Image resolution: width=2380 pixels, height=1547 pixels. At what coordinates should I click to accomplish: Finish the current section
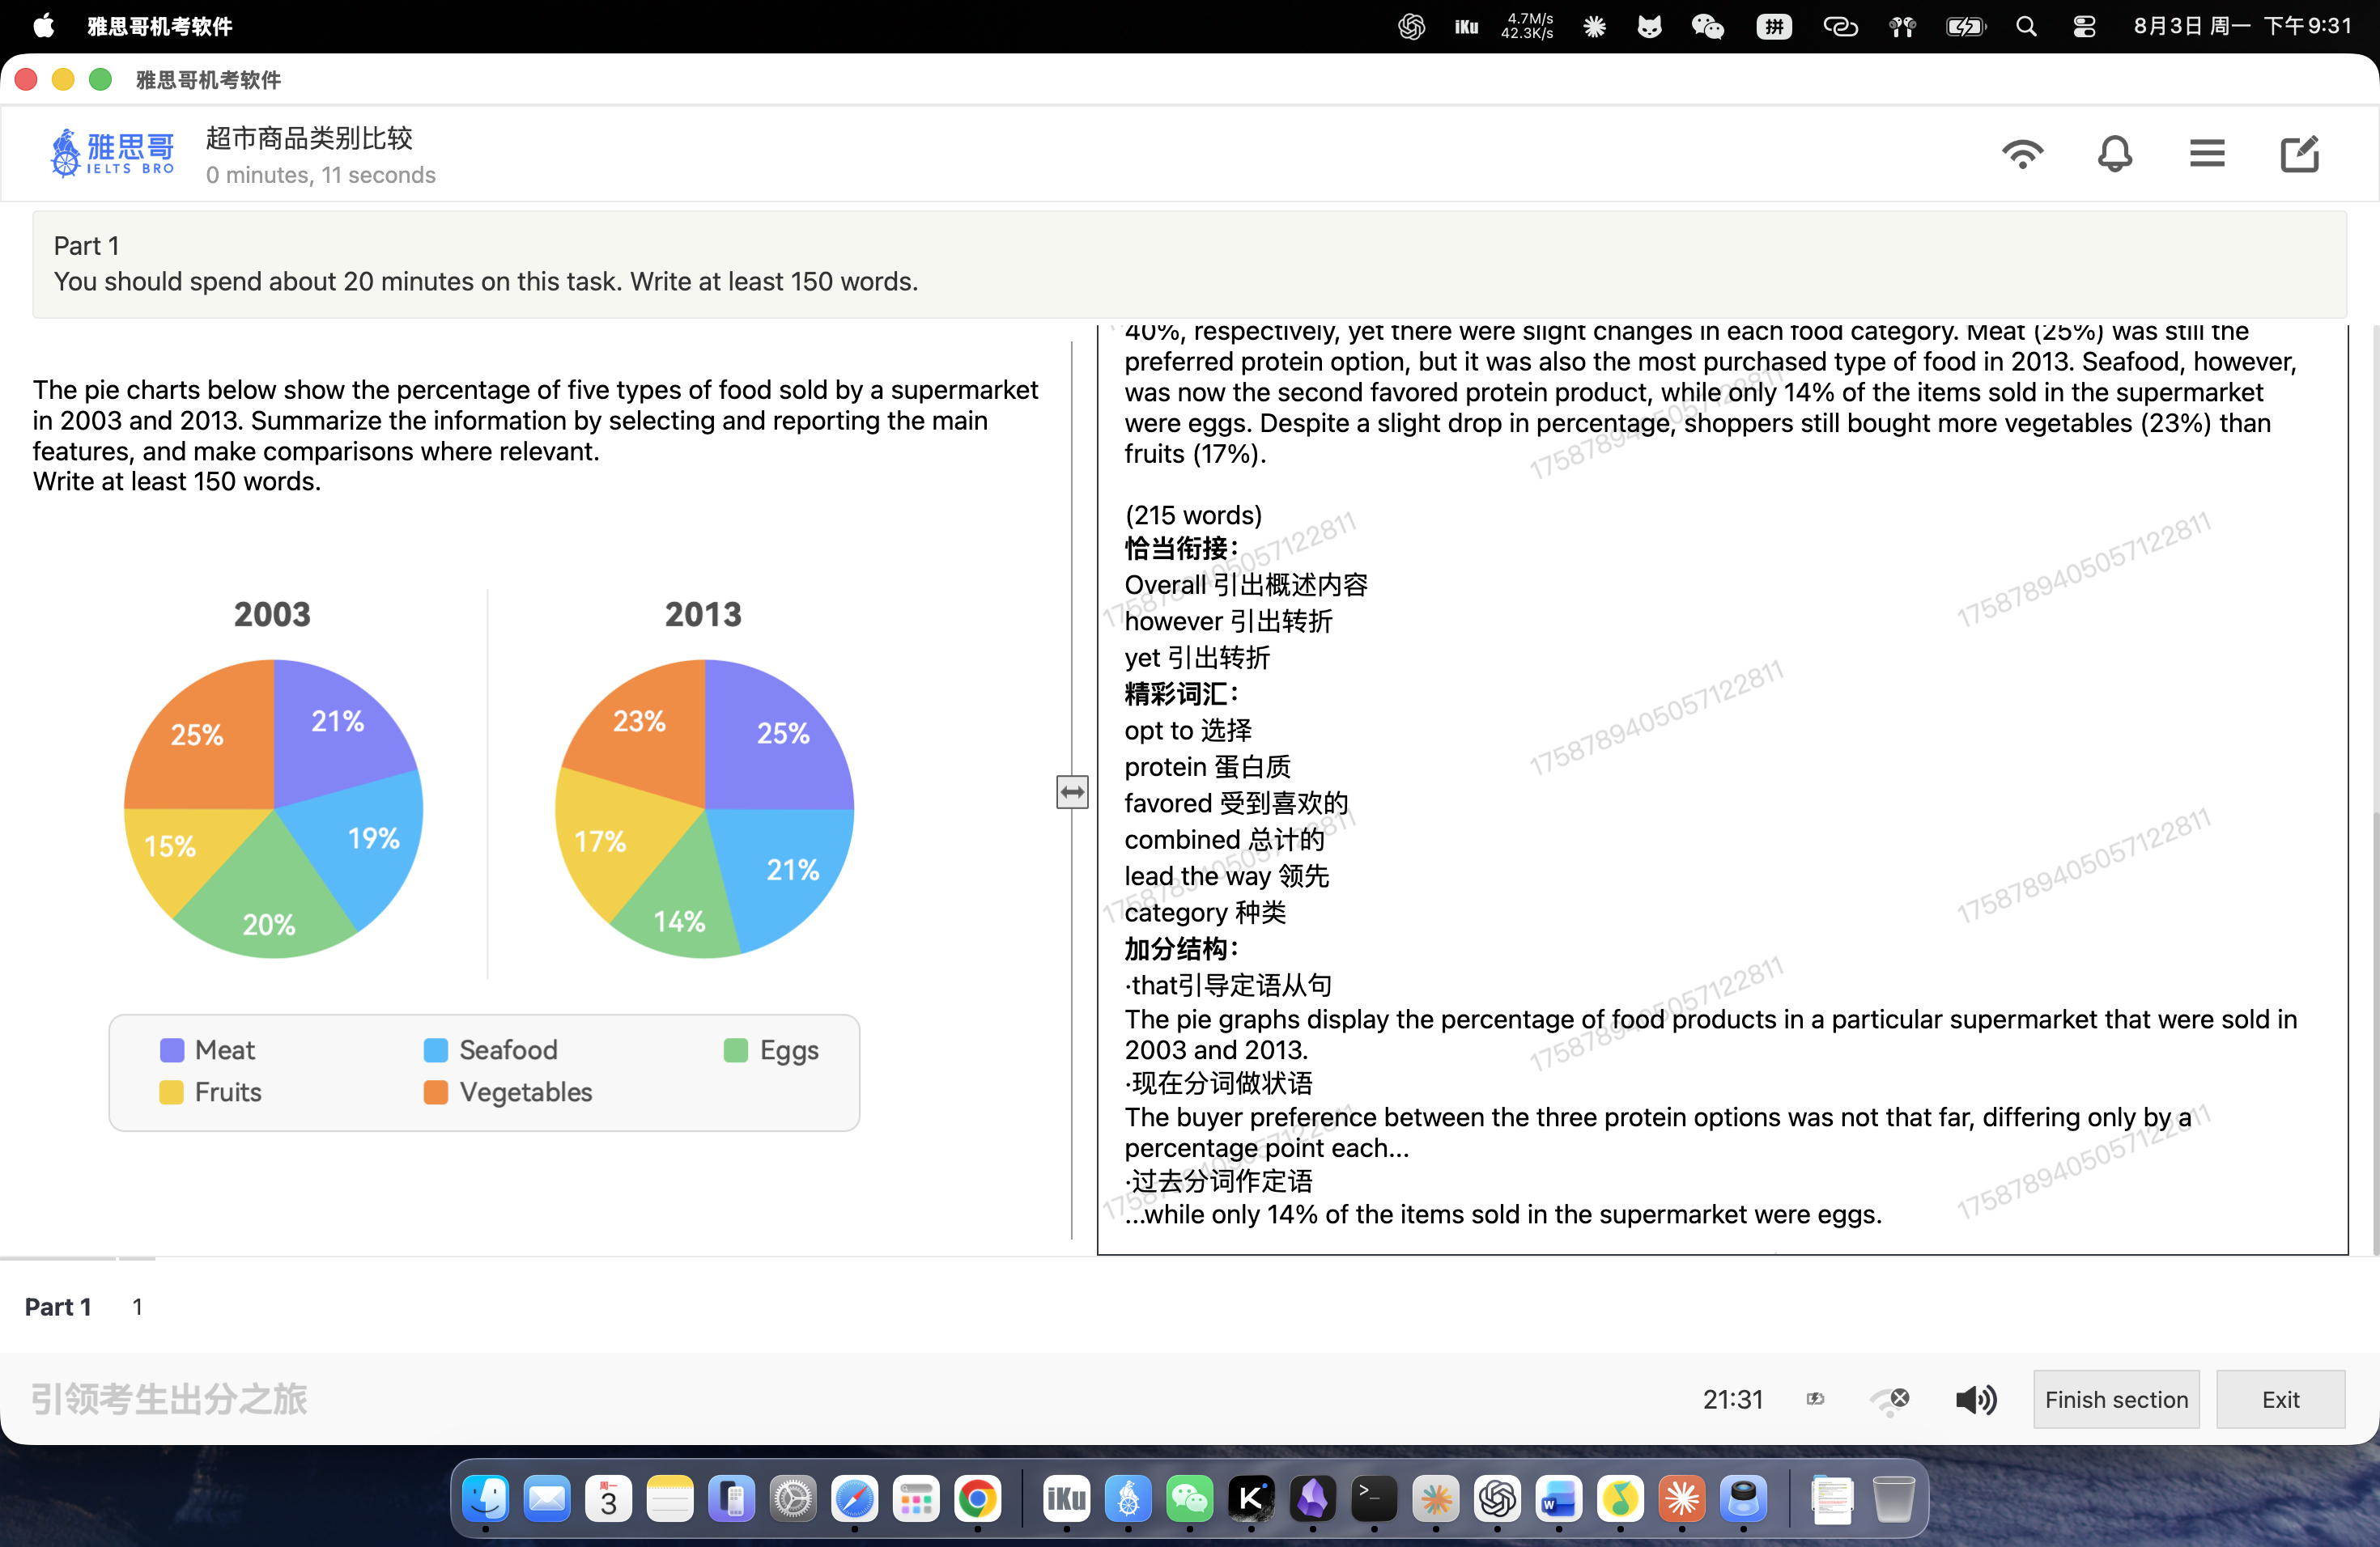coord(2116,1399)
